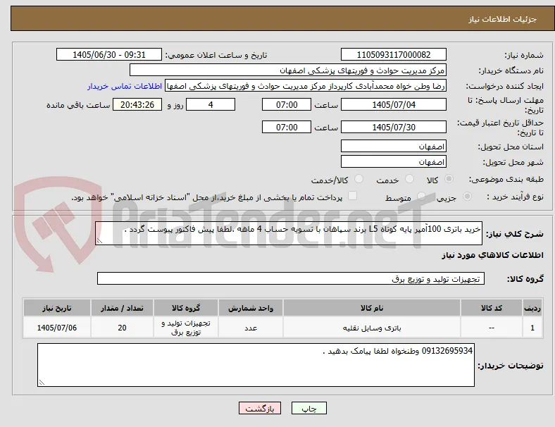The image size is (555, 427).
Task: Click the تاریخ نیاز column header
Action: [x=57, y=308]
